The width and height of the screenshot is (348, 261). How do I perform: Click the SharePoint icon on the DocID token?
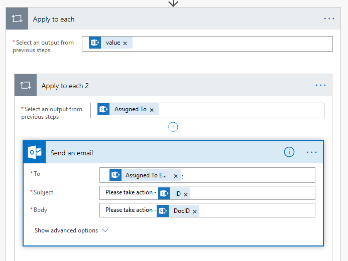[x=163, y=211]
